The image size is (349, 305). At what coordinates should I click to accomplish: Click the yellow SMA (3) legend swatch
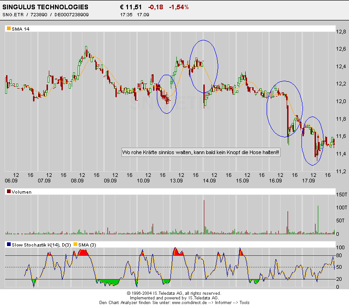click(75, 244)
